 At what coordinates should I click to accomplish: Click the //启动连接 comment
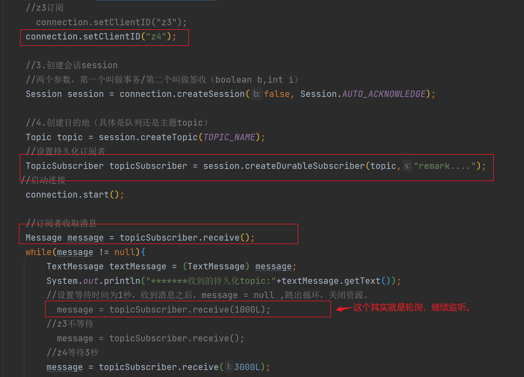(43, 180)
